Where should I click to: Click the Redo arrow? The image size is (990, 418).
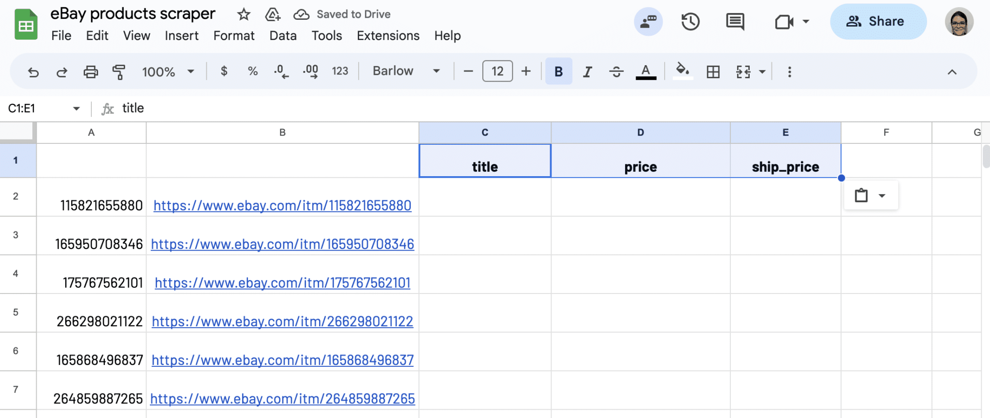tap(62, 72)
